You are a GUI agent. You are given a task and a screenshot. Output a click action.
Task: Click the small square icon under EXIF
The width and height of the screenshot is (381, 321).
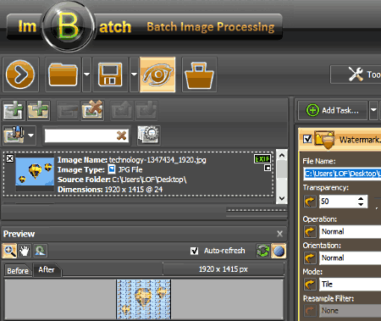coord(268,169)
